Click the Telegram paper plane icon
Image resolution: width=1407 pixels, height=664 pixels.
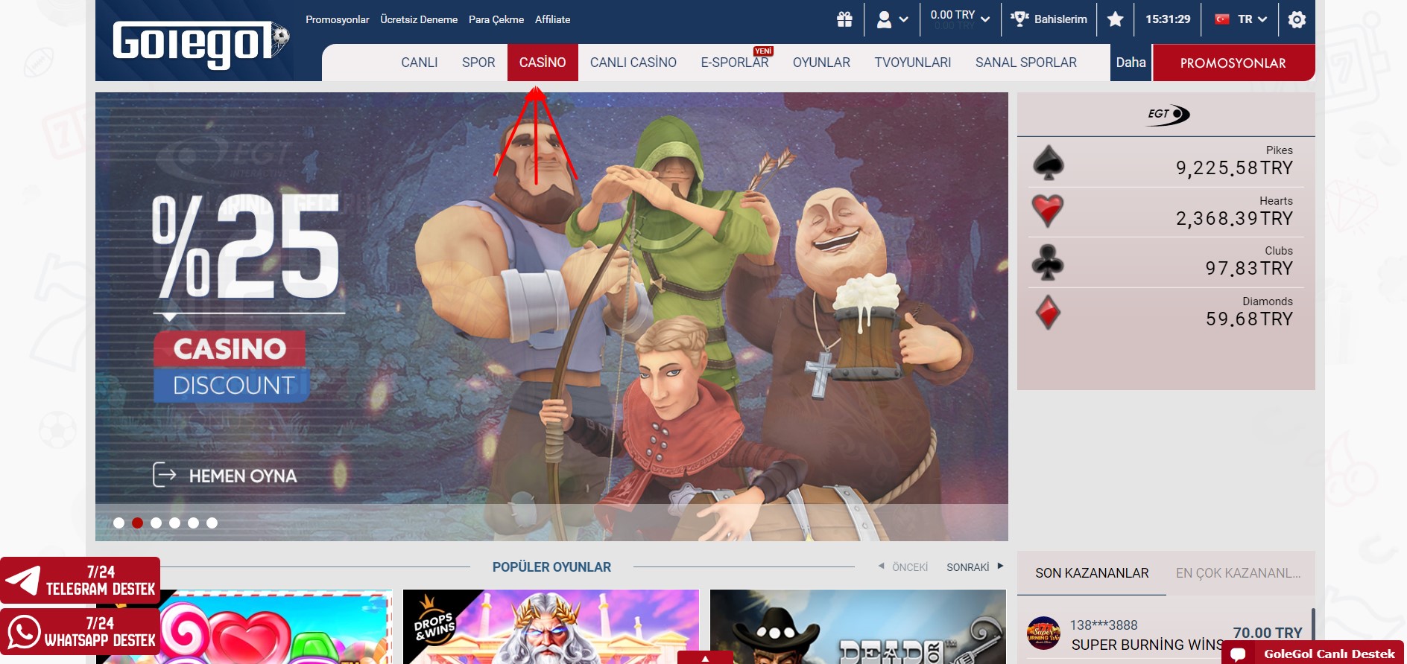click(22, 581)
